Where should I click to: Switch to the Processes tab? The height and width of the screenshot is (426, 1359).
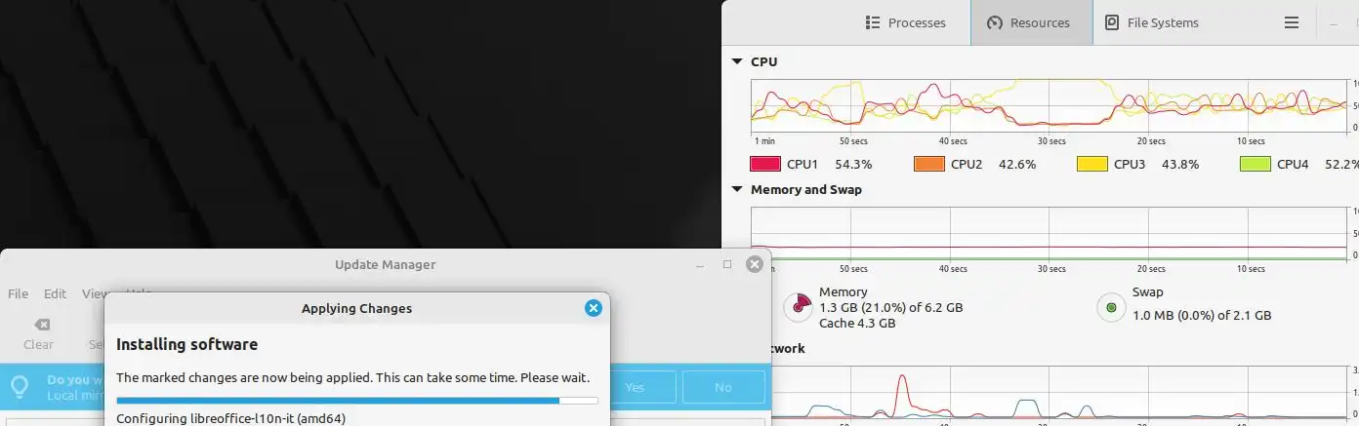click(x=905, y=22)
